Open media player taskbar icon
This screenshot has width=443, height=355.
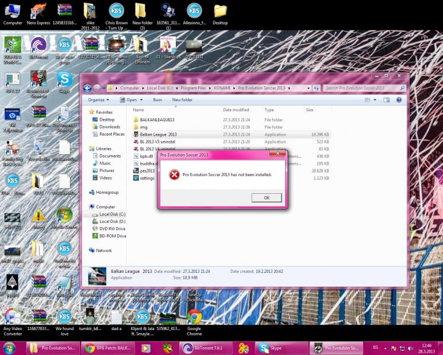(145, 348)
